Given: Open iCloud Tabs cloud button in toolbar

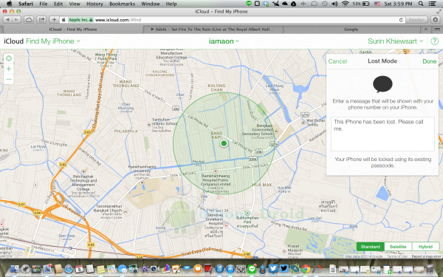Looking at the screenshot, I should pos(29,20).
